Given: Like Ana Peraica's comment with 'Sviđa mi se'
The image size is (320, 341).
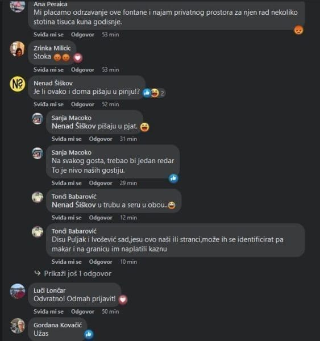Looking at the screenshot, I should [x=48, y=35].
